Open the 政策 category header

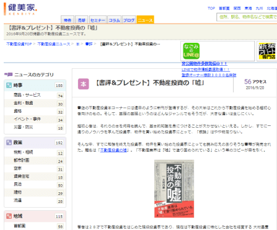click(x=35, y=143)
